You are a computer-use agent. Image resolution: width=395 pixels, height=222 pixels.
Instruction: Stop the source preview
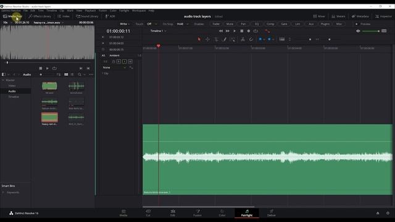pos(41,68)
